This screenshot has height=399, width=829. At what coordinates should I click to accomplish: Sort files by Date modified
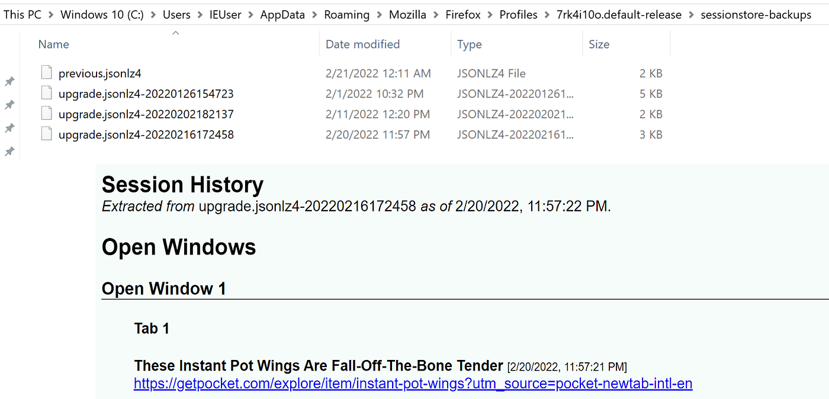[x=361, y=44]
